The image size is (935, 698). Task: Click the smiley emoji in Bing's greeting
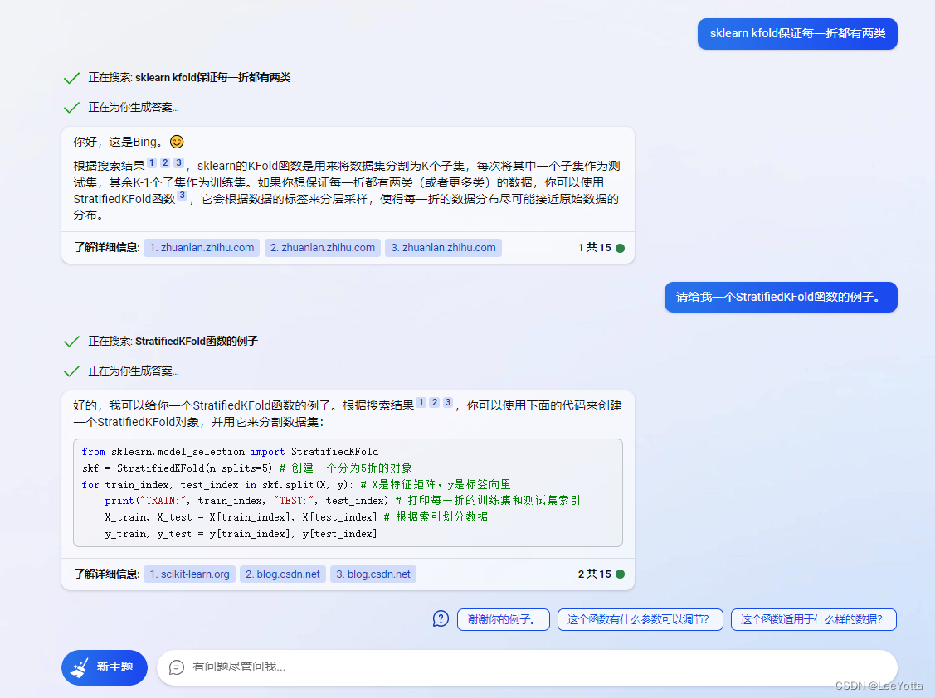point(177,142)
